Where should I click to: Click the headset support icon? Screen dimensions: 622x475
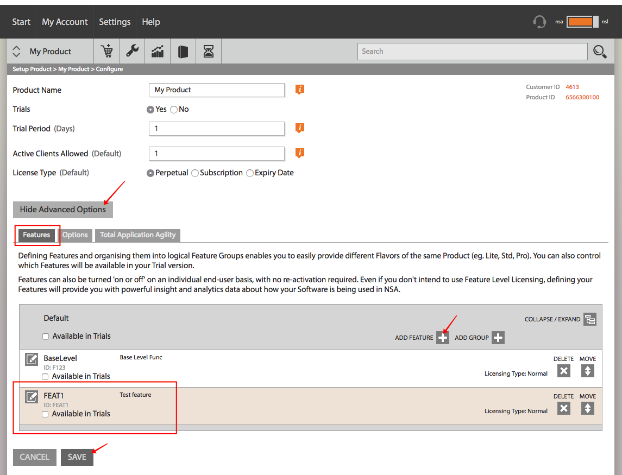[539, 22]
